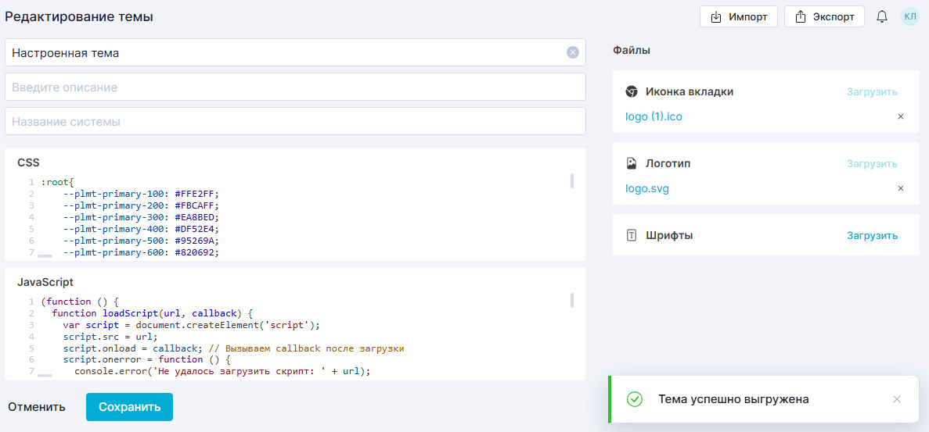The width and height of the screenshot is (929, 432).
Task: Click the Иконка вкладки section icon
Action: [632, 91]
